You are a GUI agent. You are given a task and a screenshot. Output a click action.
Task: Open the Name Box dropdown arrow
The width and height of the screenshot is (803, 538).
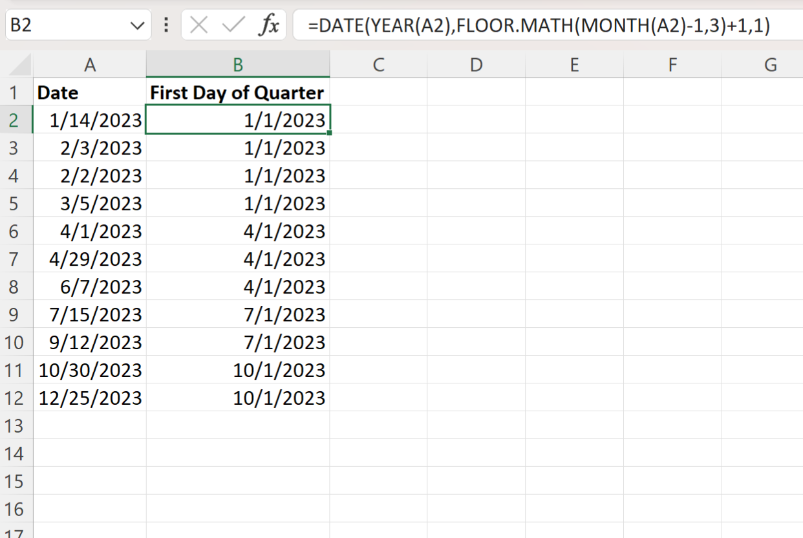137,26
